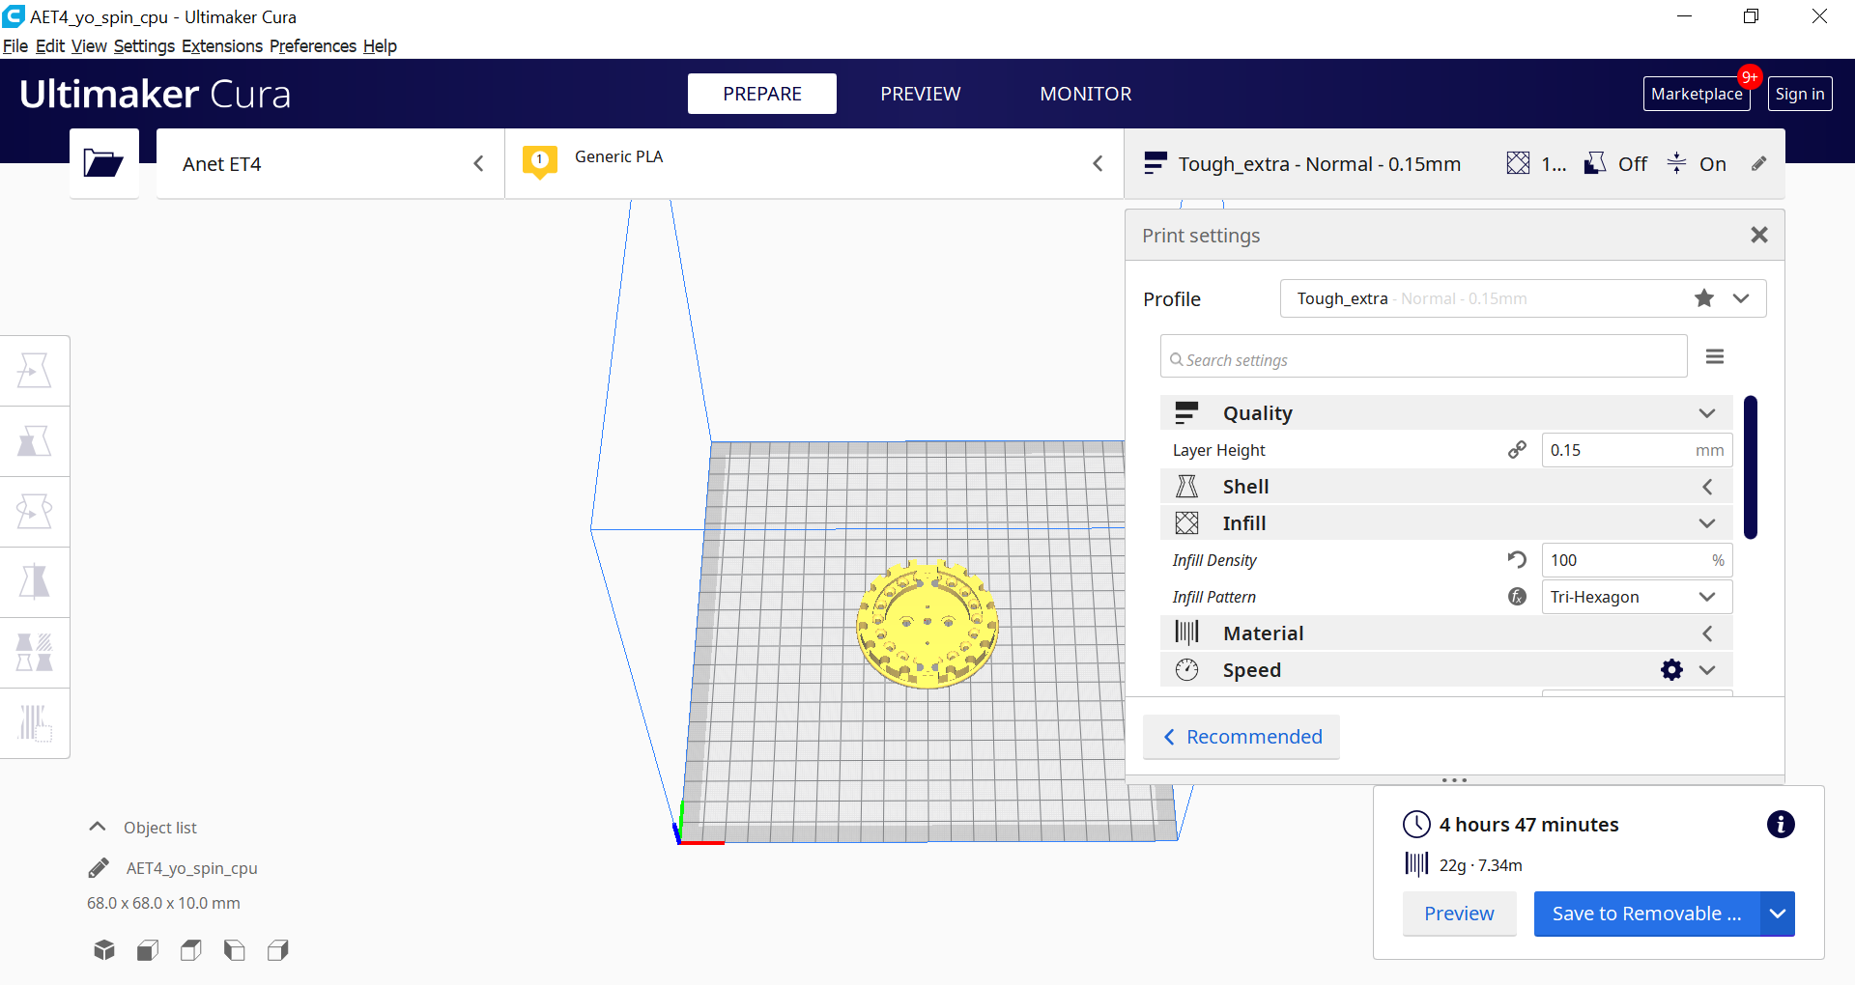Image resolution: width=1855 pixels, height=985 pixels.
Task: Switch to left side view cube icon
Action: coord(235,950)
